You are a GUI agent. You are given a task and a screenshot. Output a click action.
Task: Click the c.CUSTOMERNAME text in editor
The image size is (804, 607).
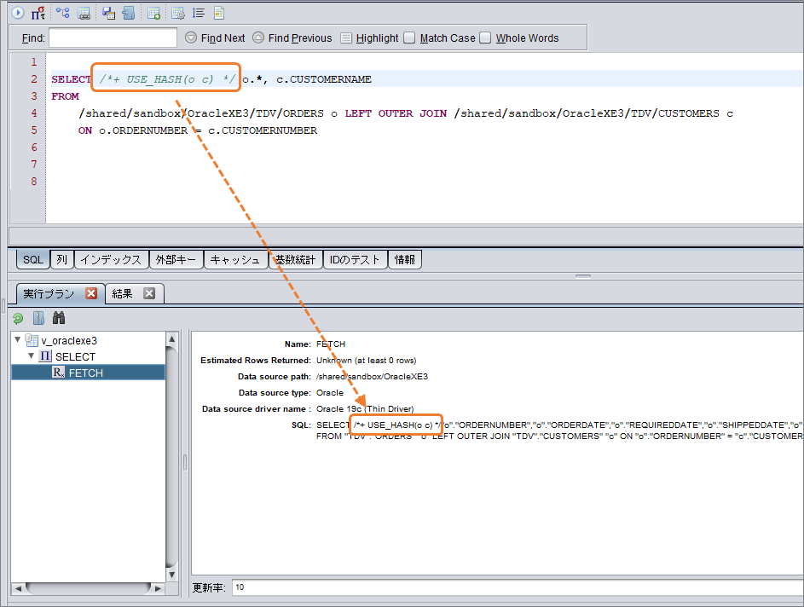(323, 79)
